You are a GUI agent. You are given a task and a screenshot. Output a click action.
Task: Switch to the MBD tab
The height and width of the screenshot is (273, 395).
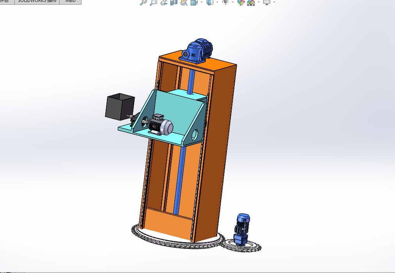(71, 2)
